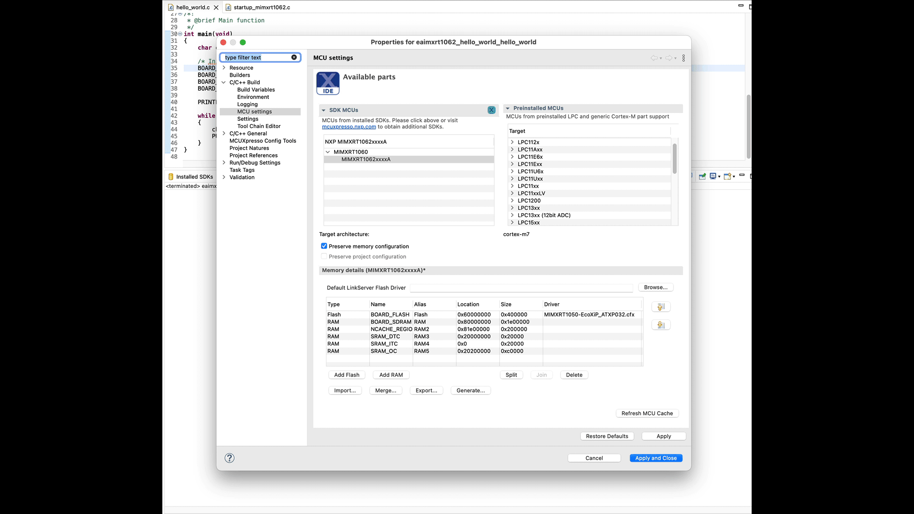Open help using the question mark icon
Screen dimensions: 914x514
click(229, 458)
